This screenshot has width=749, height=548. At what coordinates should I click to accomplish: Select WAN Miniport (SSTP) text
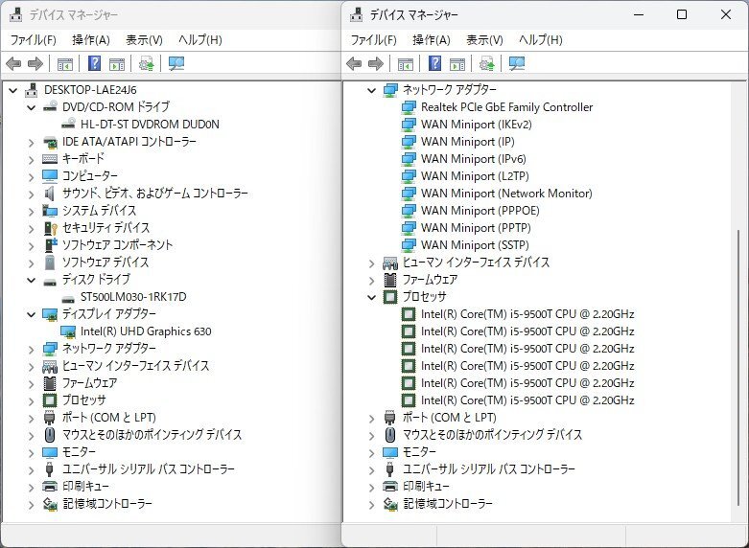coord(475,245)
